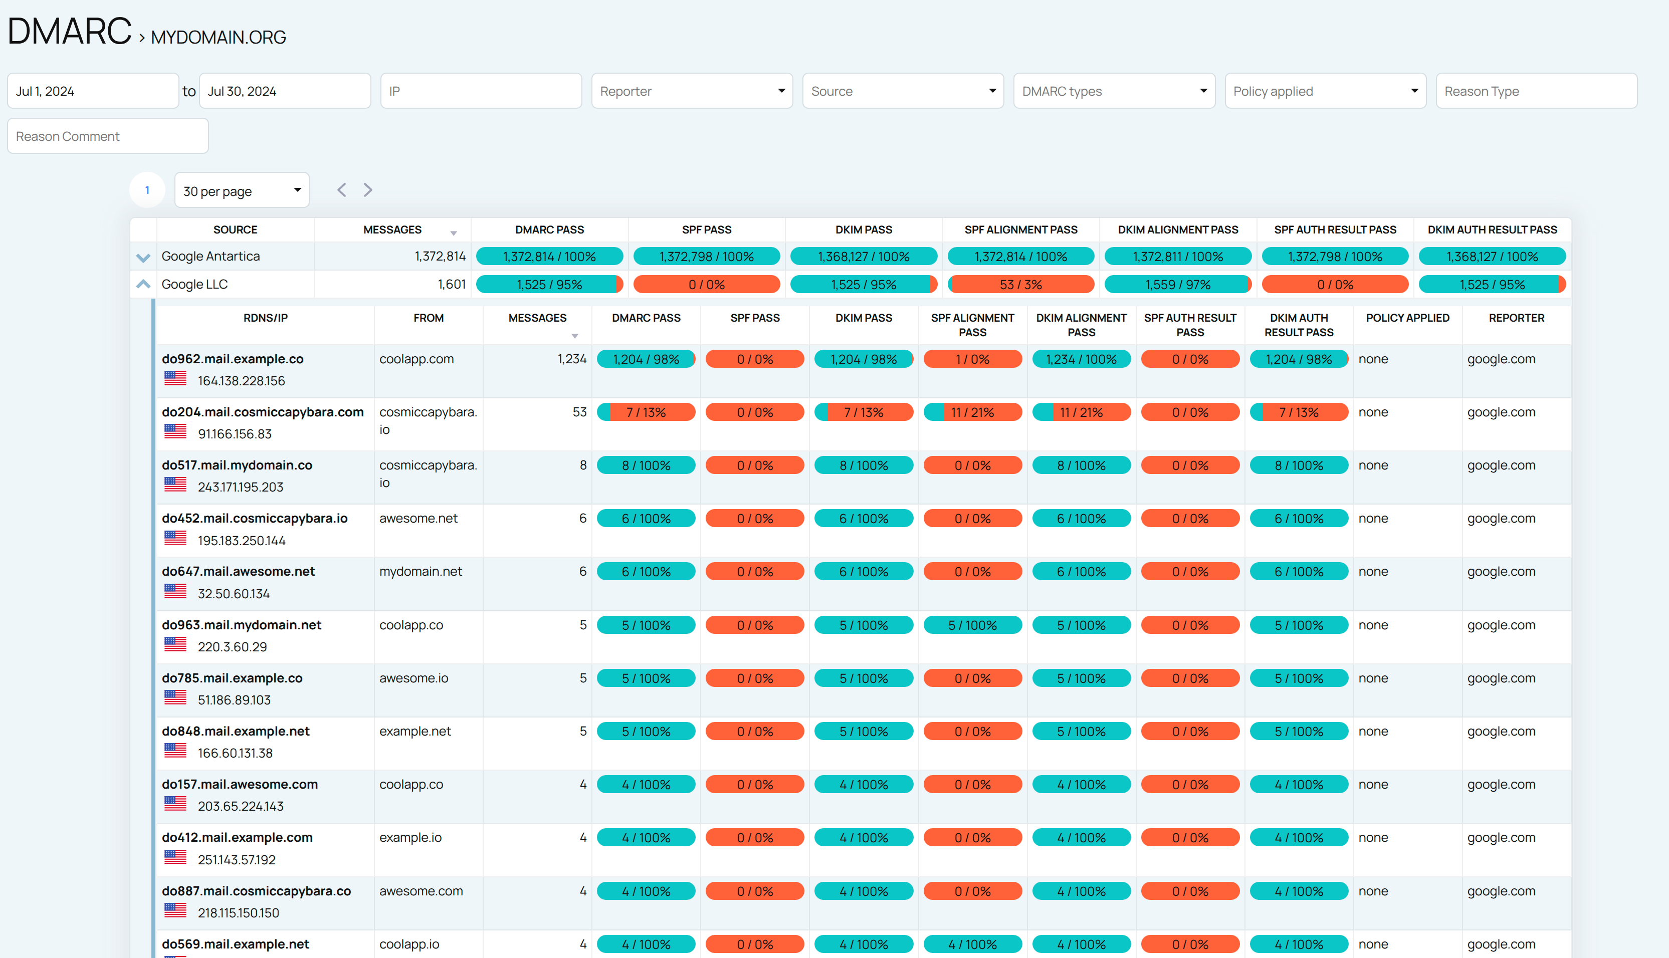Select page 1 in pagination
1669x958 pixels.
coord(147,190)
